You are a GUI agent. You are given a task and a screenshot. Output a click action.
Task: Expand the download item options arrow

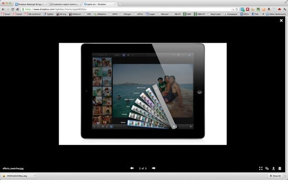pyautogui.click(x=35, y=176)
